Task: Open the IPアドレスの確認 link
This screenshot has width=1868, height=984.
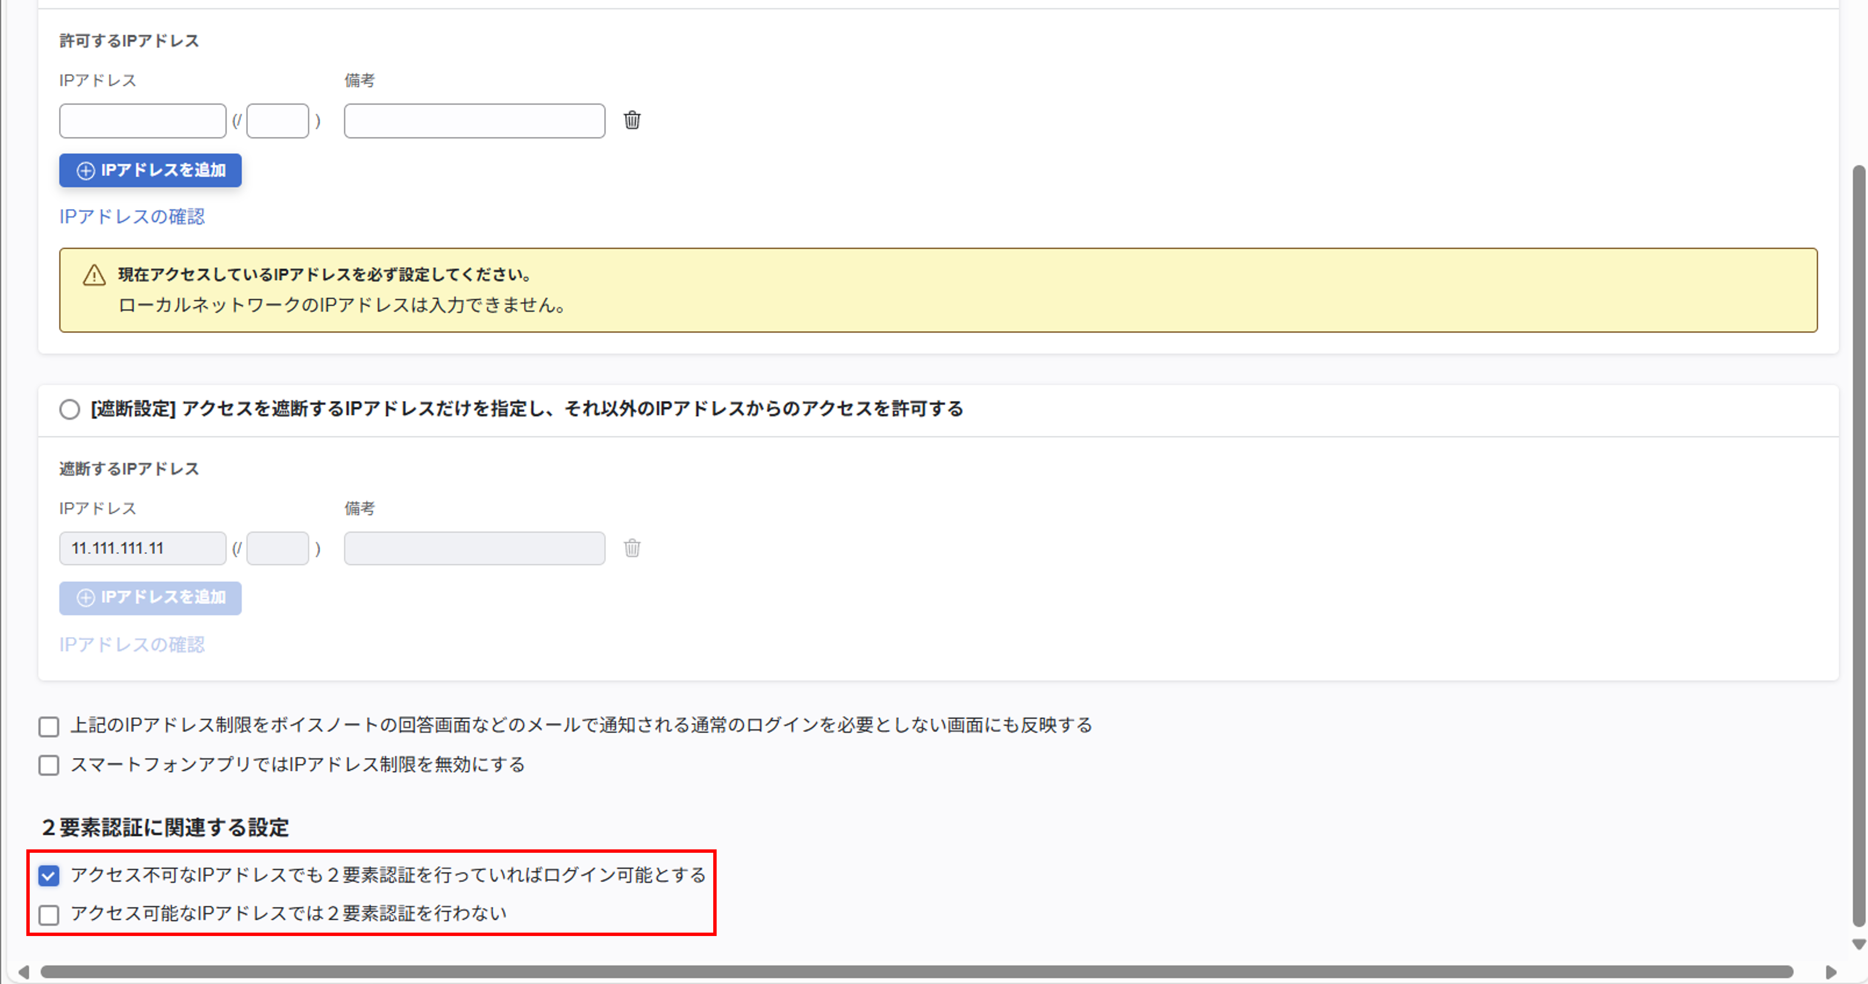Action: tap(132, 216)
